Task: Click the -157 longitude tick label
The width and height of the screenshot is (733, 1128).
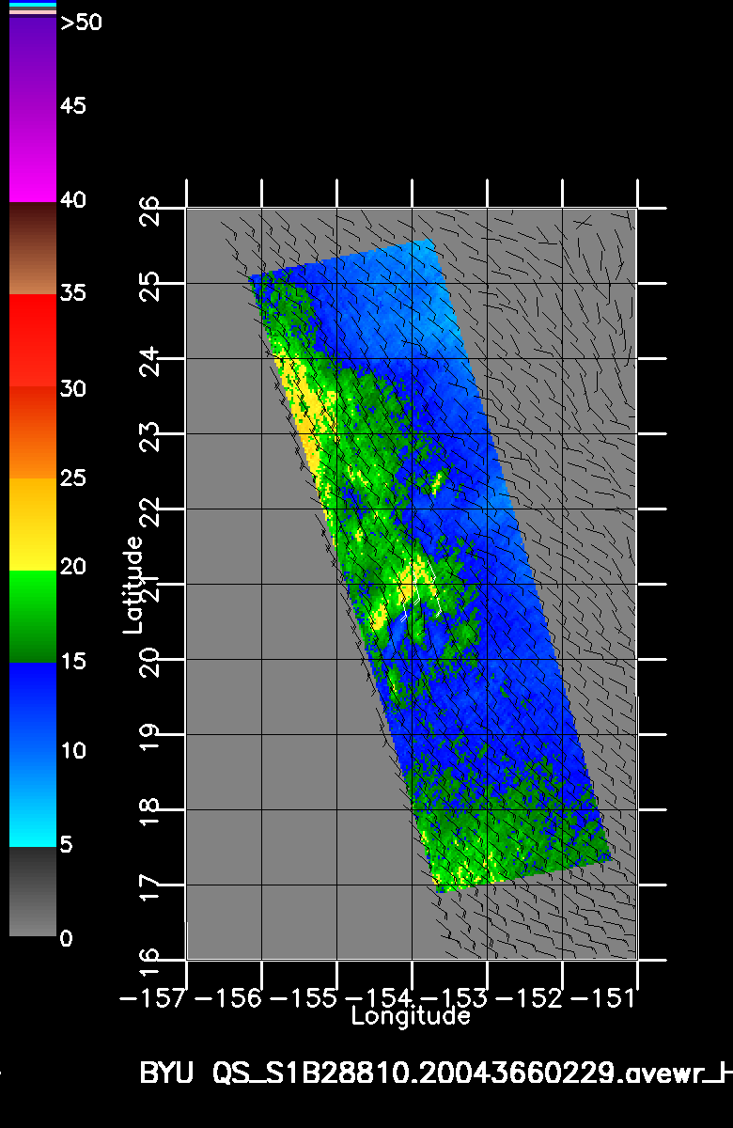Action: (x=152, y=997)
